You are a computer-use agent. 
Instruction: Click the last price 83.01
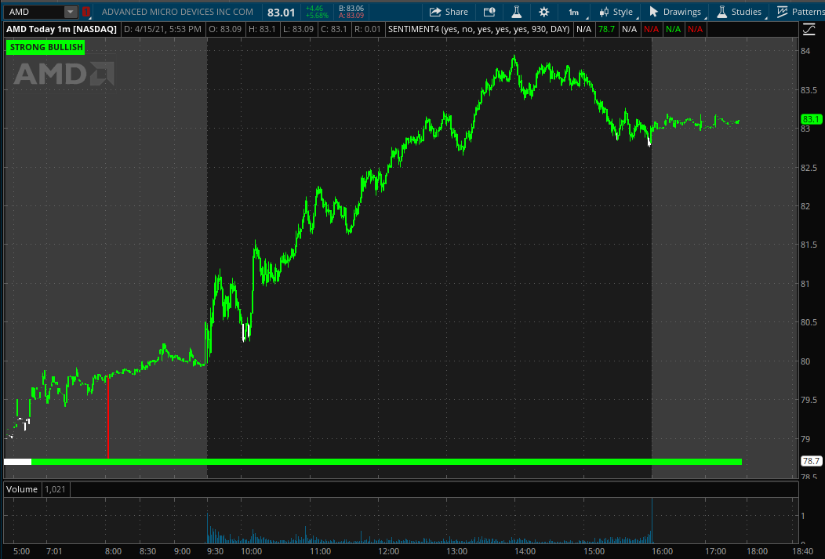[x=281, y=12]
